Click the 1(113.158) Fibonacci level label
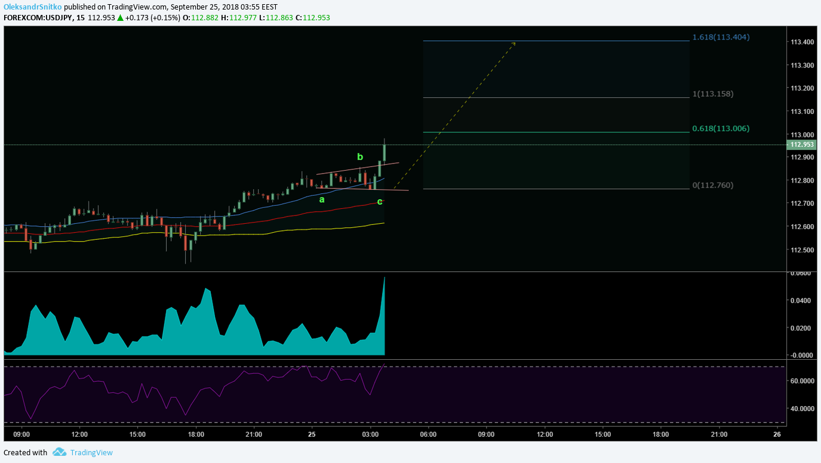 (713, 94)
